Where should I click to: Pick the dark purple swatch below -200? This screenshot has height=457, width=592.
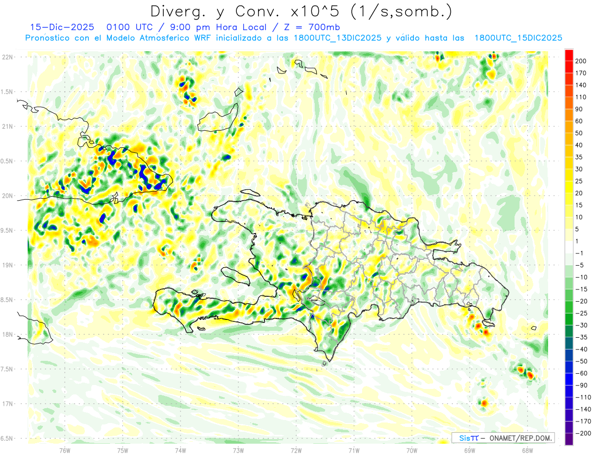(x=569, y=439)
